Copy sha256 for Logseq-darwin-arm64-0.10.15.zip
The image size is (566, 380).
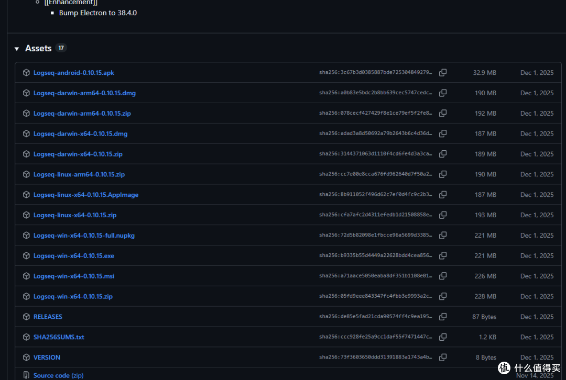tap(443, 113)
